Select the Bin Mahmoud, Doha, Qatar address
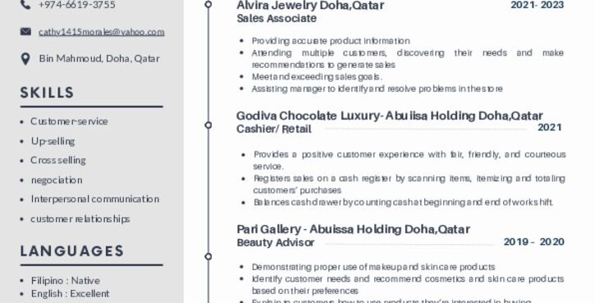The width and height of the screenshot is (595, 303). pyautogui.click(x=99, y=59)
